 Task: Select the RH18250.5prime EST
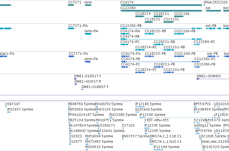96,107
